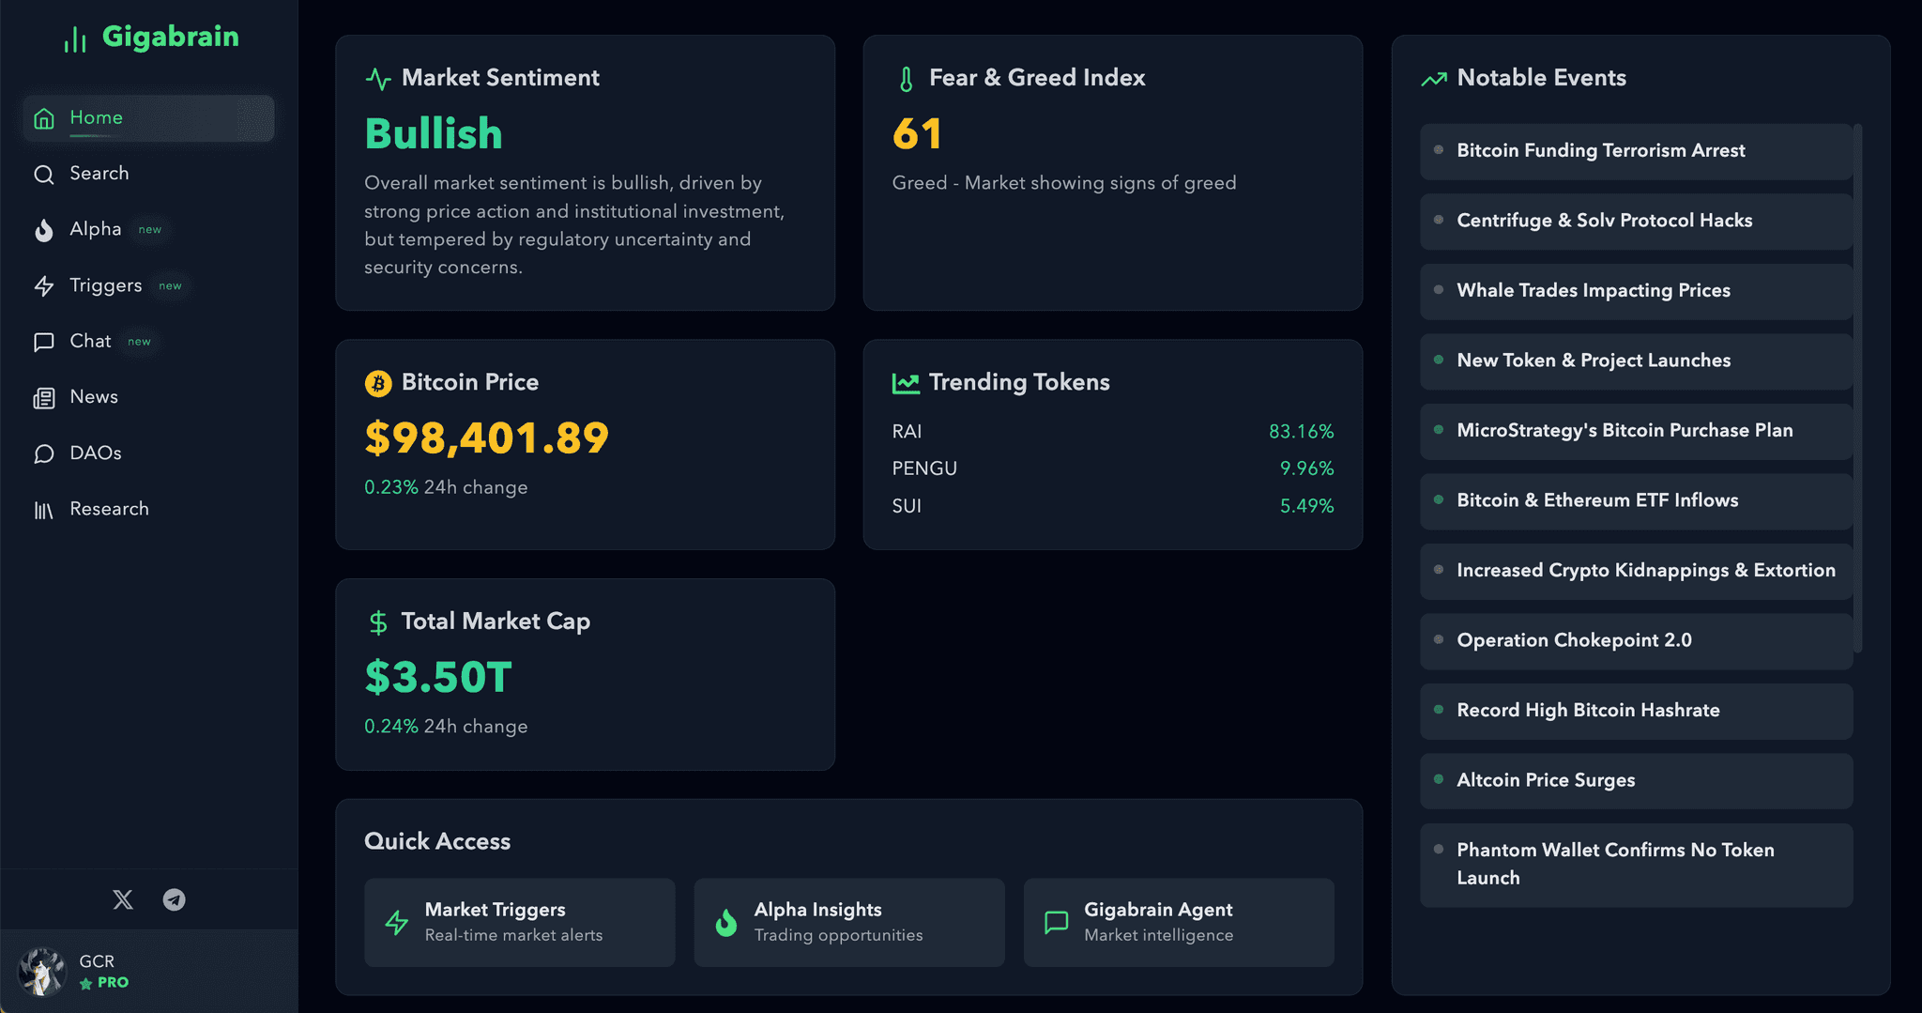Viewport: 1922px width, 1013px height.
Task: Click flame icon on Alpha Insights card
Action: click(726, 923)
